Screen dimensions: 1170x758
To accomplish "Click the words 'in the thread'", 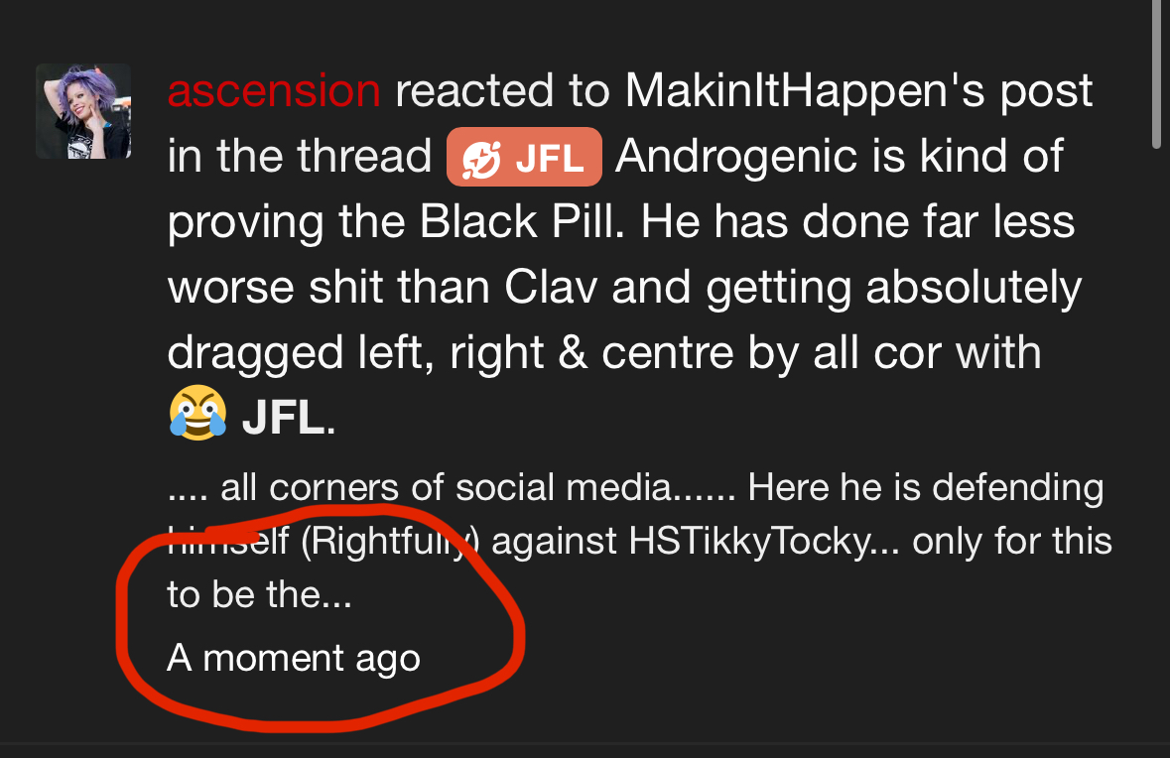I will (x=300, y=156).
